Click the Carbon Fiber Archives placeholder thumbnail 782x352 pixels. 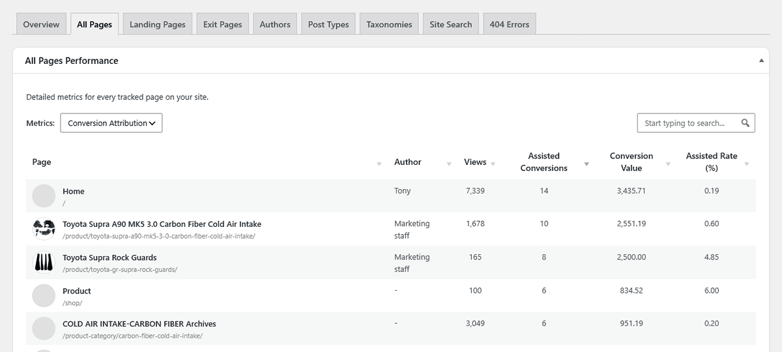click(44, 329)
